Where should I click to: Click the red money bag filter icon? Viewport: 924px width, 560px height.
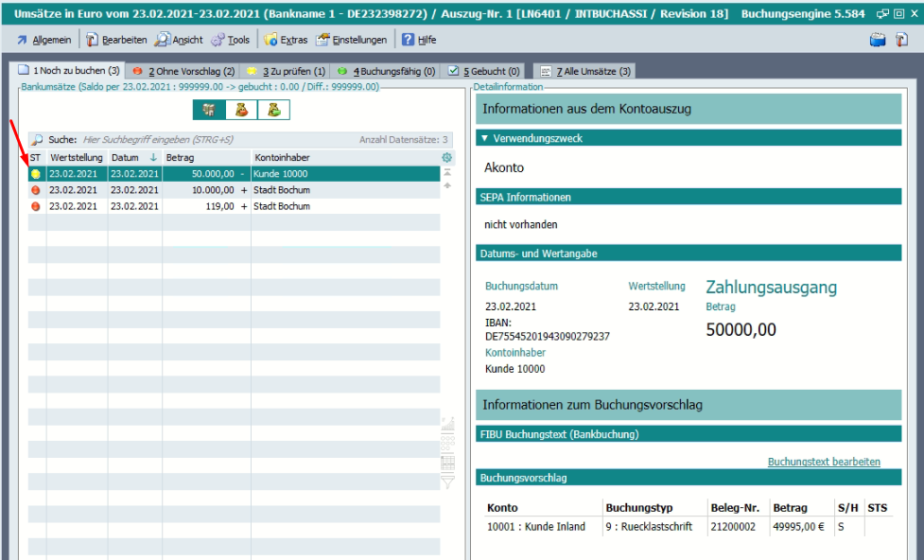(241, 110)
